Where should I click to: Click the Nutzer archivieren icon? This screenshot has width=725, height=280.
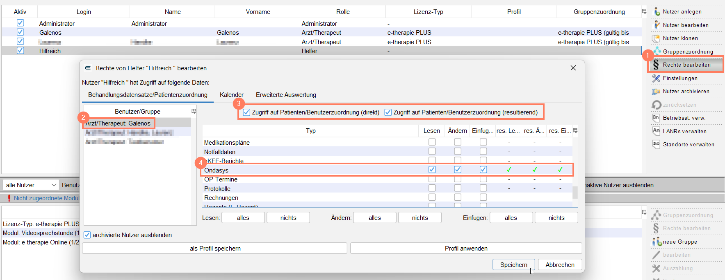click(657, 91)
